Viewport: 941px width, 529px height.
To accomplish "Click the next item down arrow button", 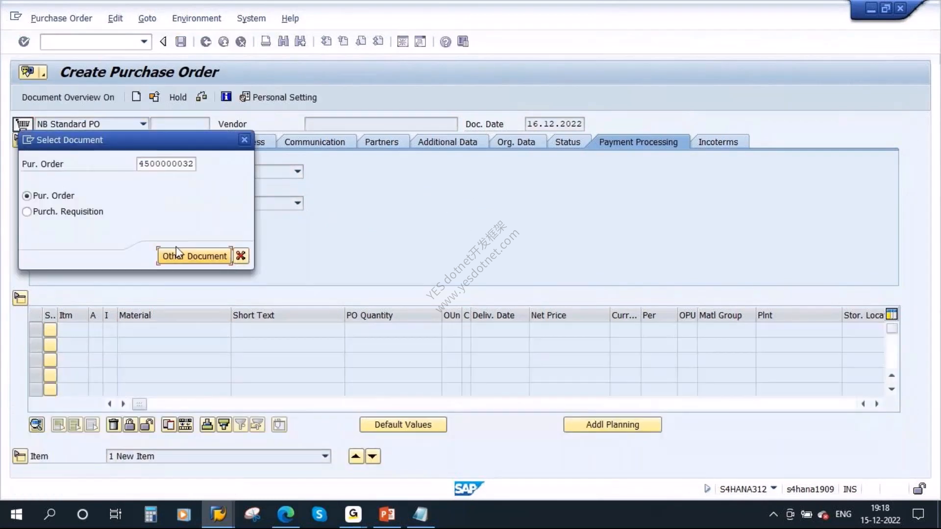I will click(x=372, y=457).
